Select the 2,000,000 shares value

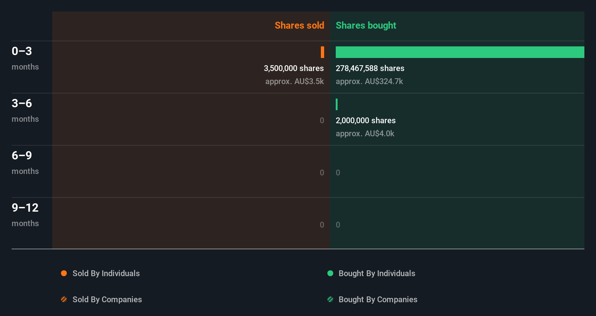(x=366, y=120)
